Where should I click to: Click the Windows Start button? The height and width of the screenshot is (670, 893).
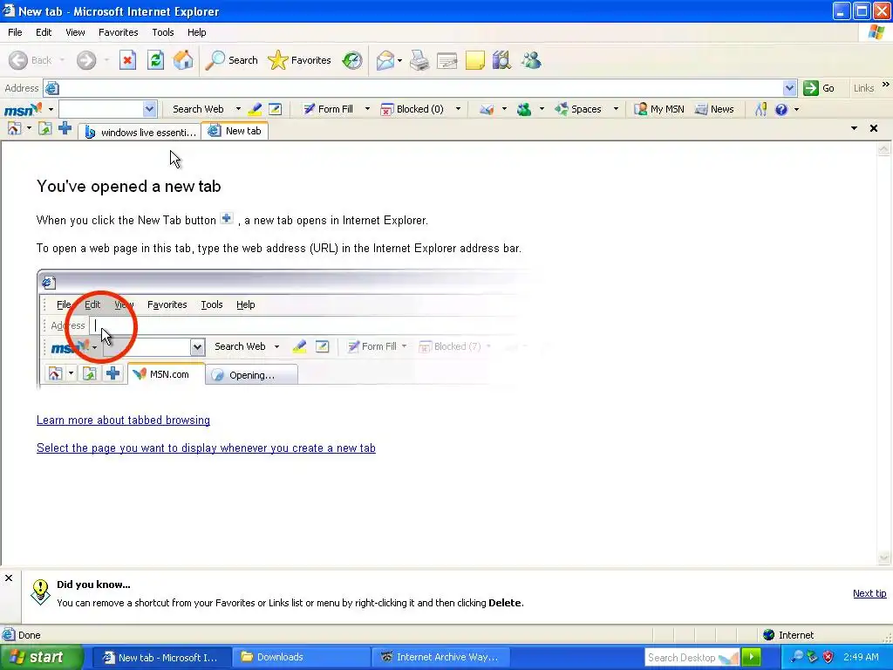click(x=41, y=657)
